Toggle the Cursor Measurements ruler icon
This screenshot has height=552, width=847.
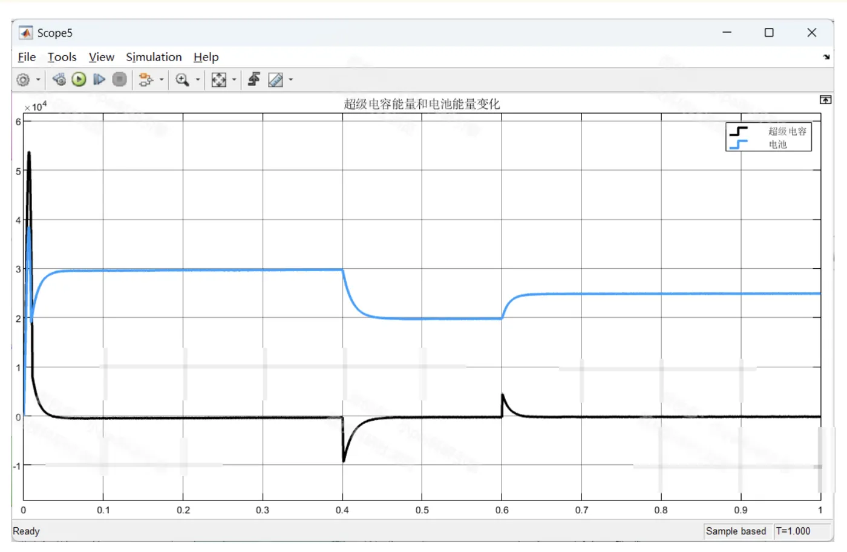click(x=275, y=80)
